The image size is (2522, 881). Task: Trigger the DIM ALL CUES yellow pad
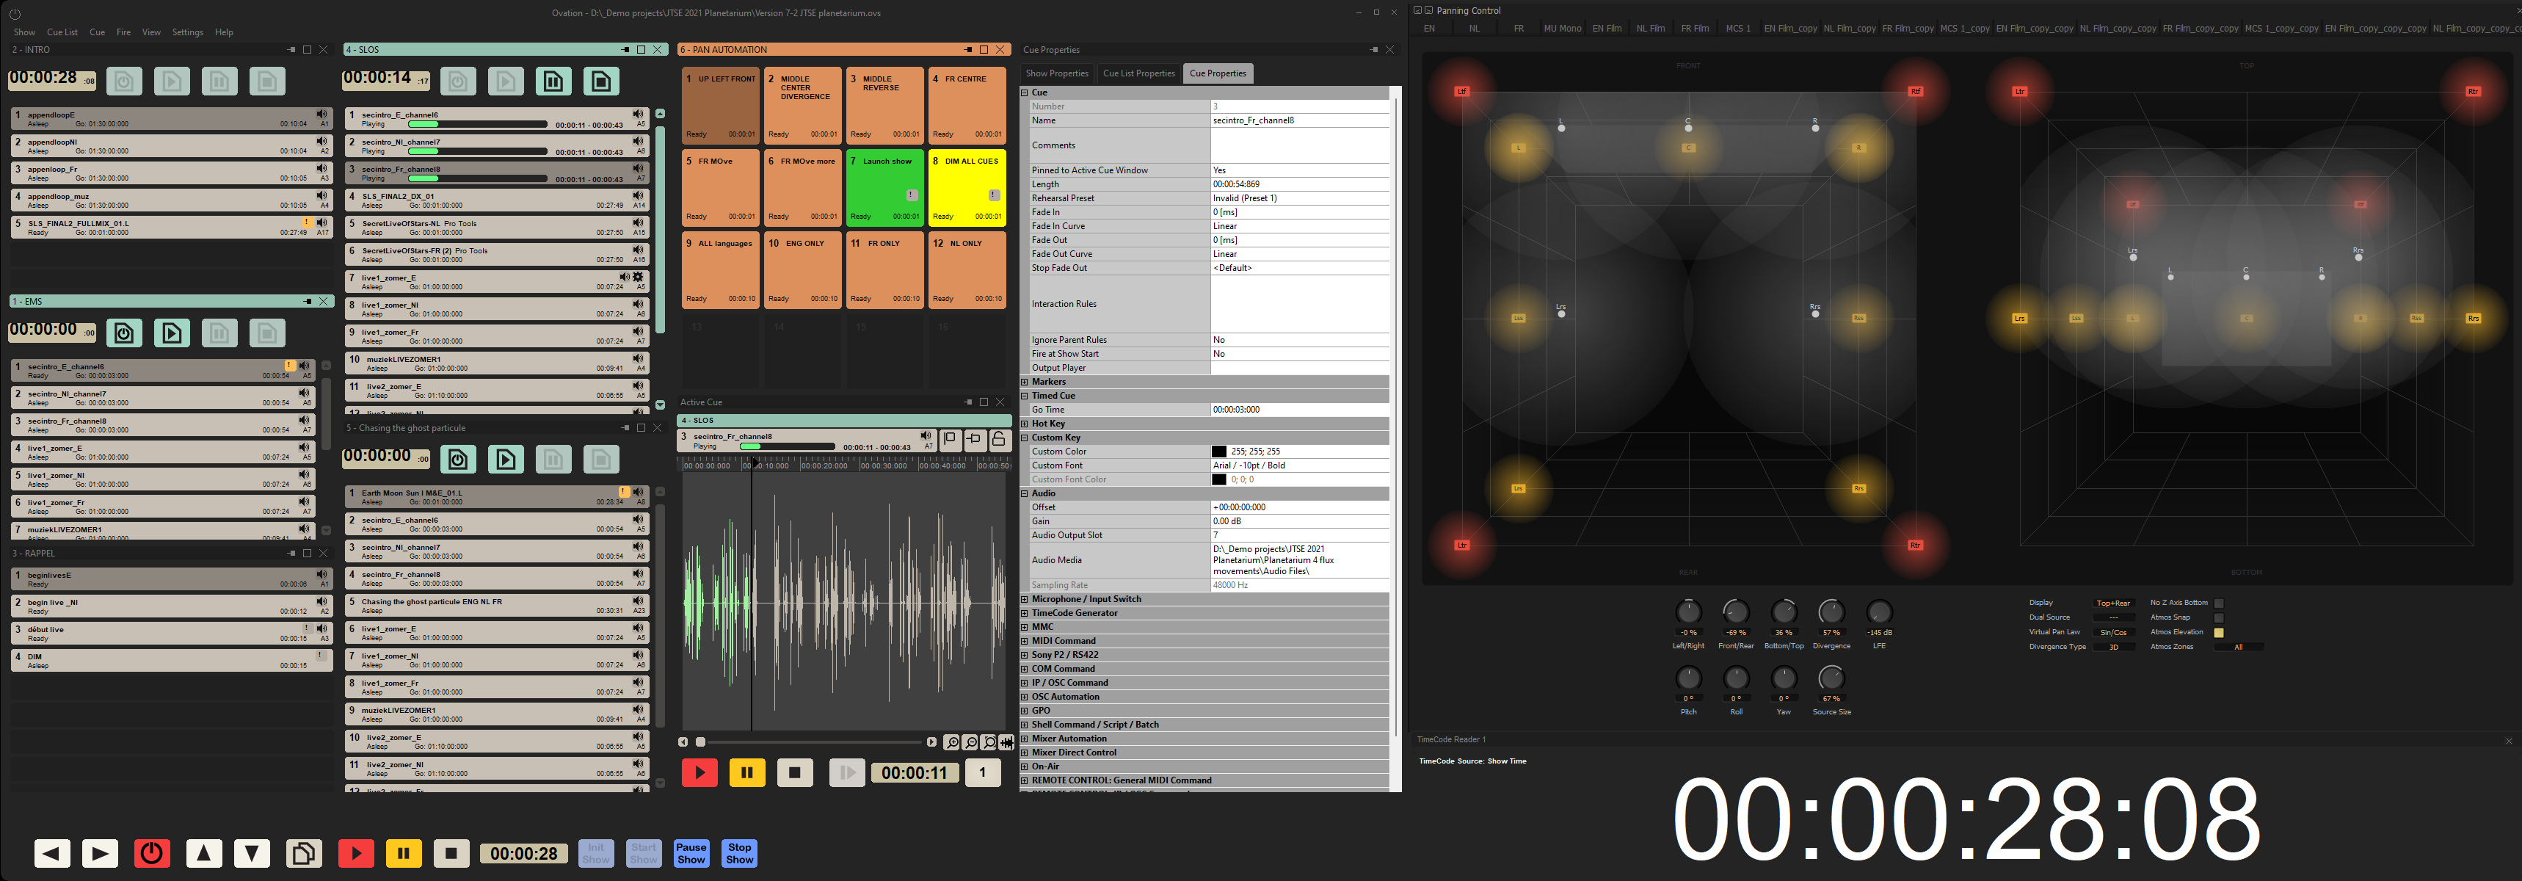967,186
